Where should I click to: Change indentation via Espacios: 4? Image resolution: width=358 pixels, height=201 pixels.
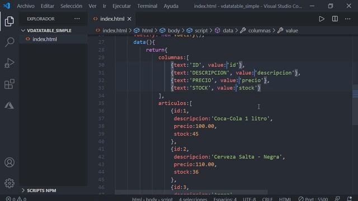[225, 199]
